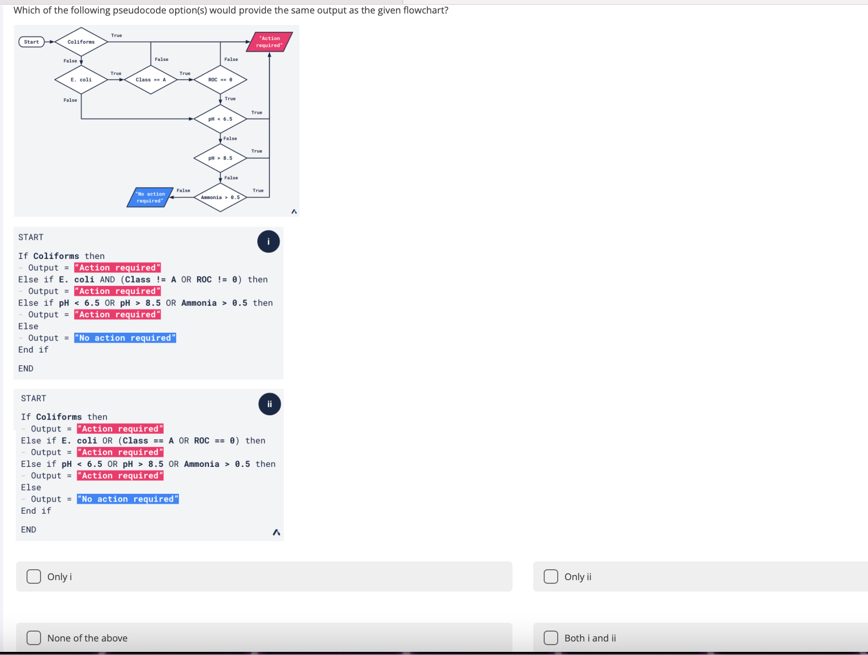Collapse the flowchart image with its caret
The width and height of the screenshot is (868, 655).
point(294,212)
